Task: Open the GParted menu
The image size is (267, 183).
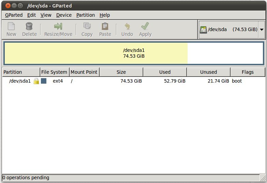Action: 14,15
